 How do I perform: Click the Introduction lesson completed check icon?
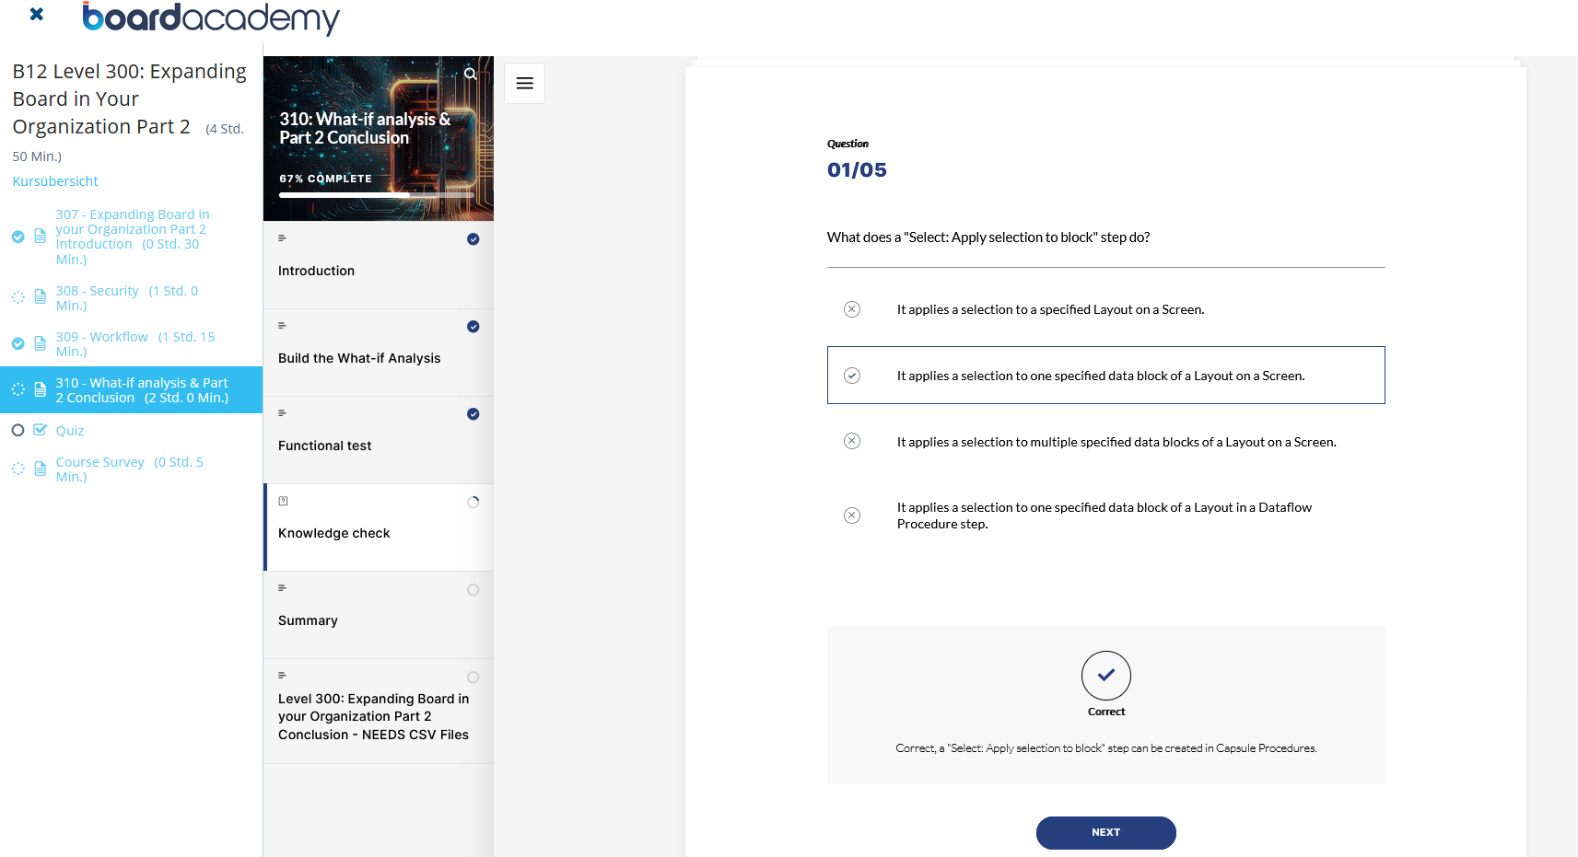[473, 239]
